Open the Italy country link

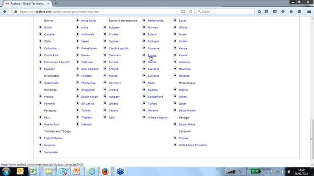coord(111,117)
